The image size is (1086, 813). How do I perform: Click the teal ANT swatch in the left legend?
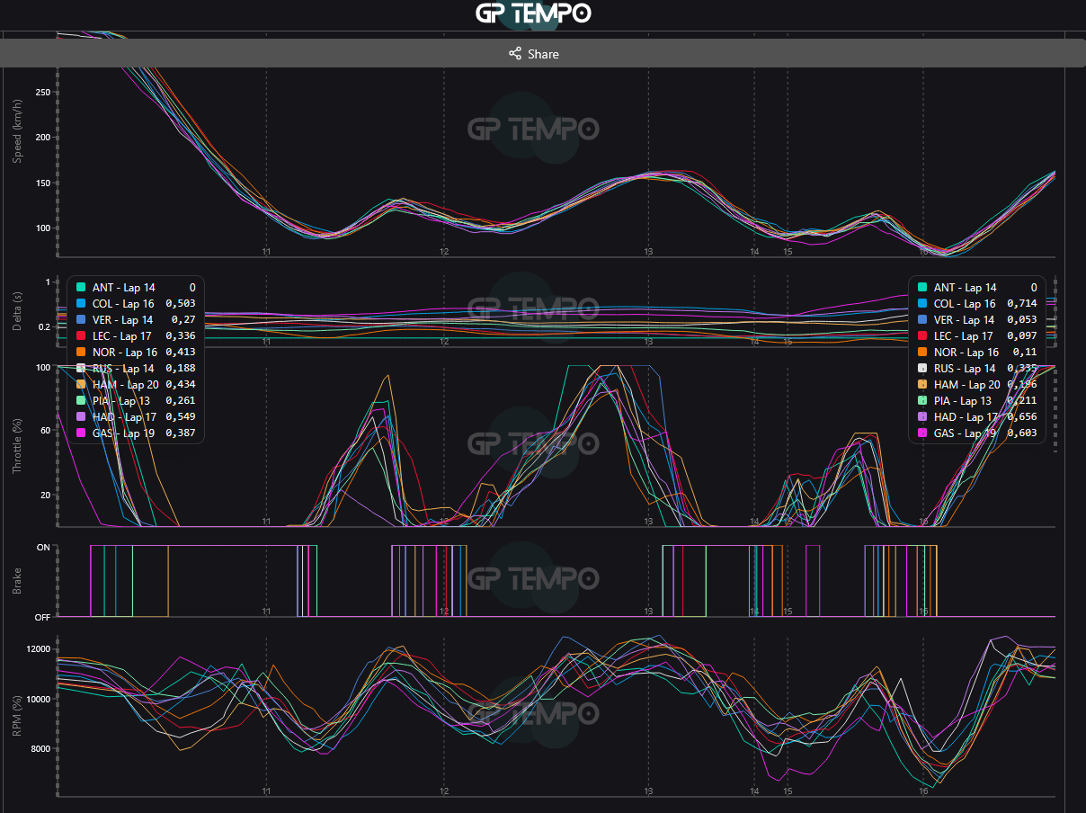[81, 288]
